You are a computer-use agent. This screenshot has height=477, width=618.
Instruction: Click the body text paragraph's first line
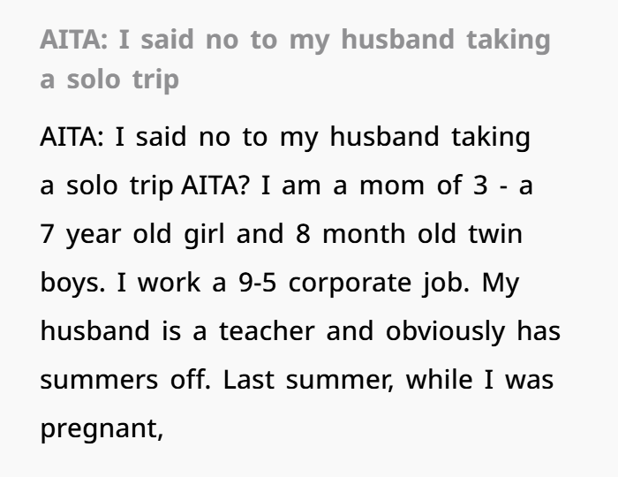[285, 137]
